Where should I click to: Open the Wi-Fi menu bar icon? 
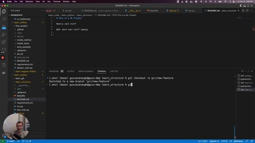(x=225, y=2)
